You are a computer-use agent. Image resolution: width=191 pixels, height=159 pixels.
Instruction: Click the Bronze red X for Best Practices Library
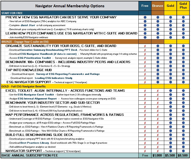[x=158, y=143]
